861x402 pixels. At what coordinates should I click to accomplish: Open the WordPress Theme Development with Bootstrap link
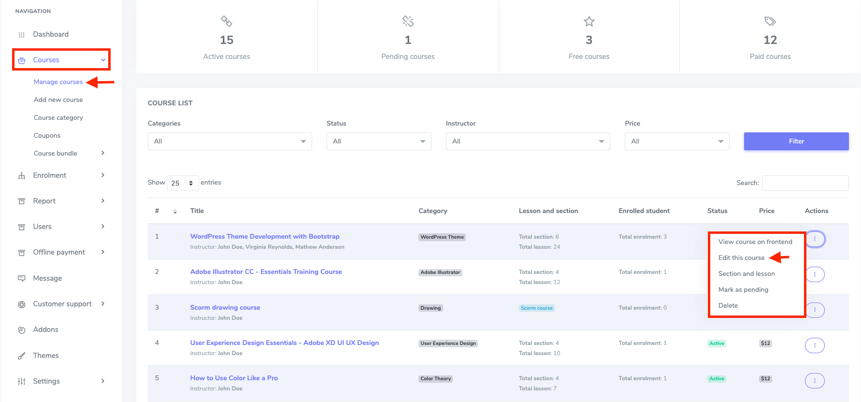[x=265, y=236]
